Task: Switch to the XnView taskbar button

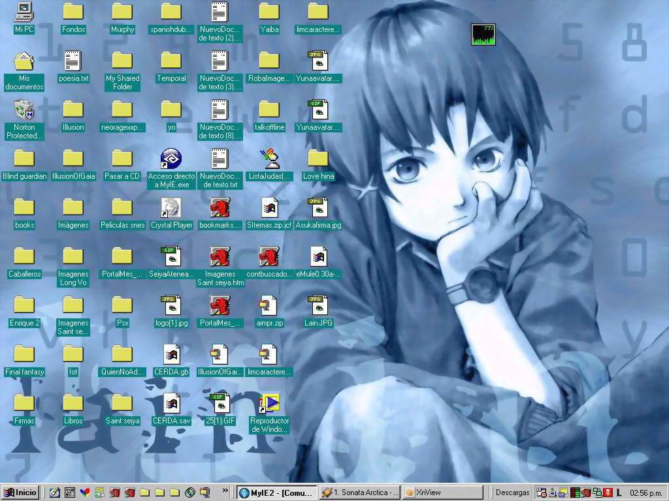Action: click(442, 493)
